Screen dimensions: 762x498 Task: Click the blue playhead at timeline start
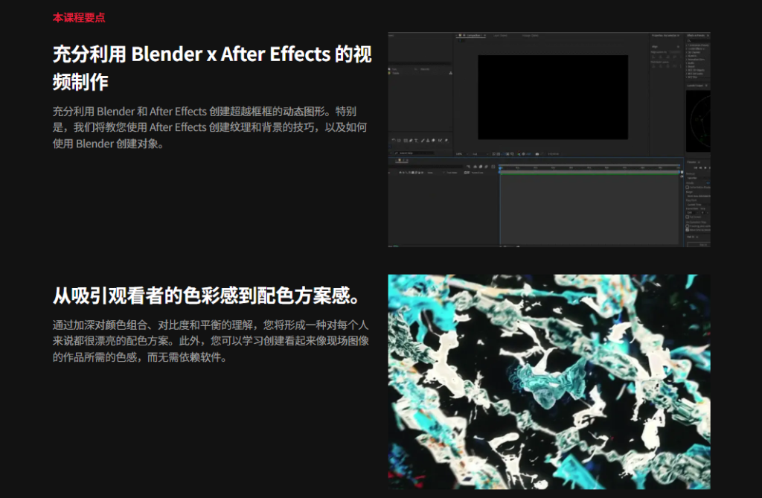(500, 167)
